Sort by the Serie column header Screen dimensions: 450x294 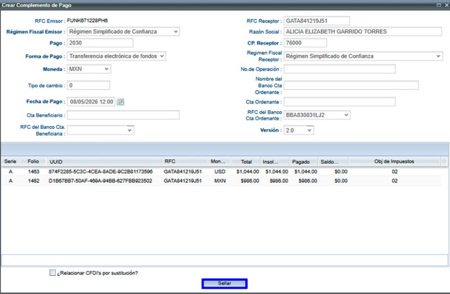[x=10, y=162]
